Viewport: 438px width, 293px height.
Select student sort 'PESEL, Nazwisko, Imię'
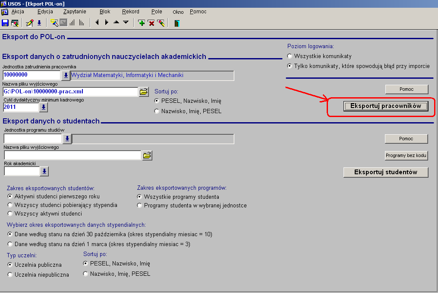point(85,263)
